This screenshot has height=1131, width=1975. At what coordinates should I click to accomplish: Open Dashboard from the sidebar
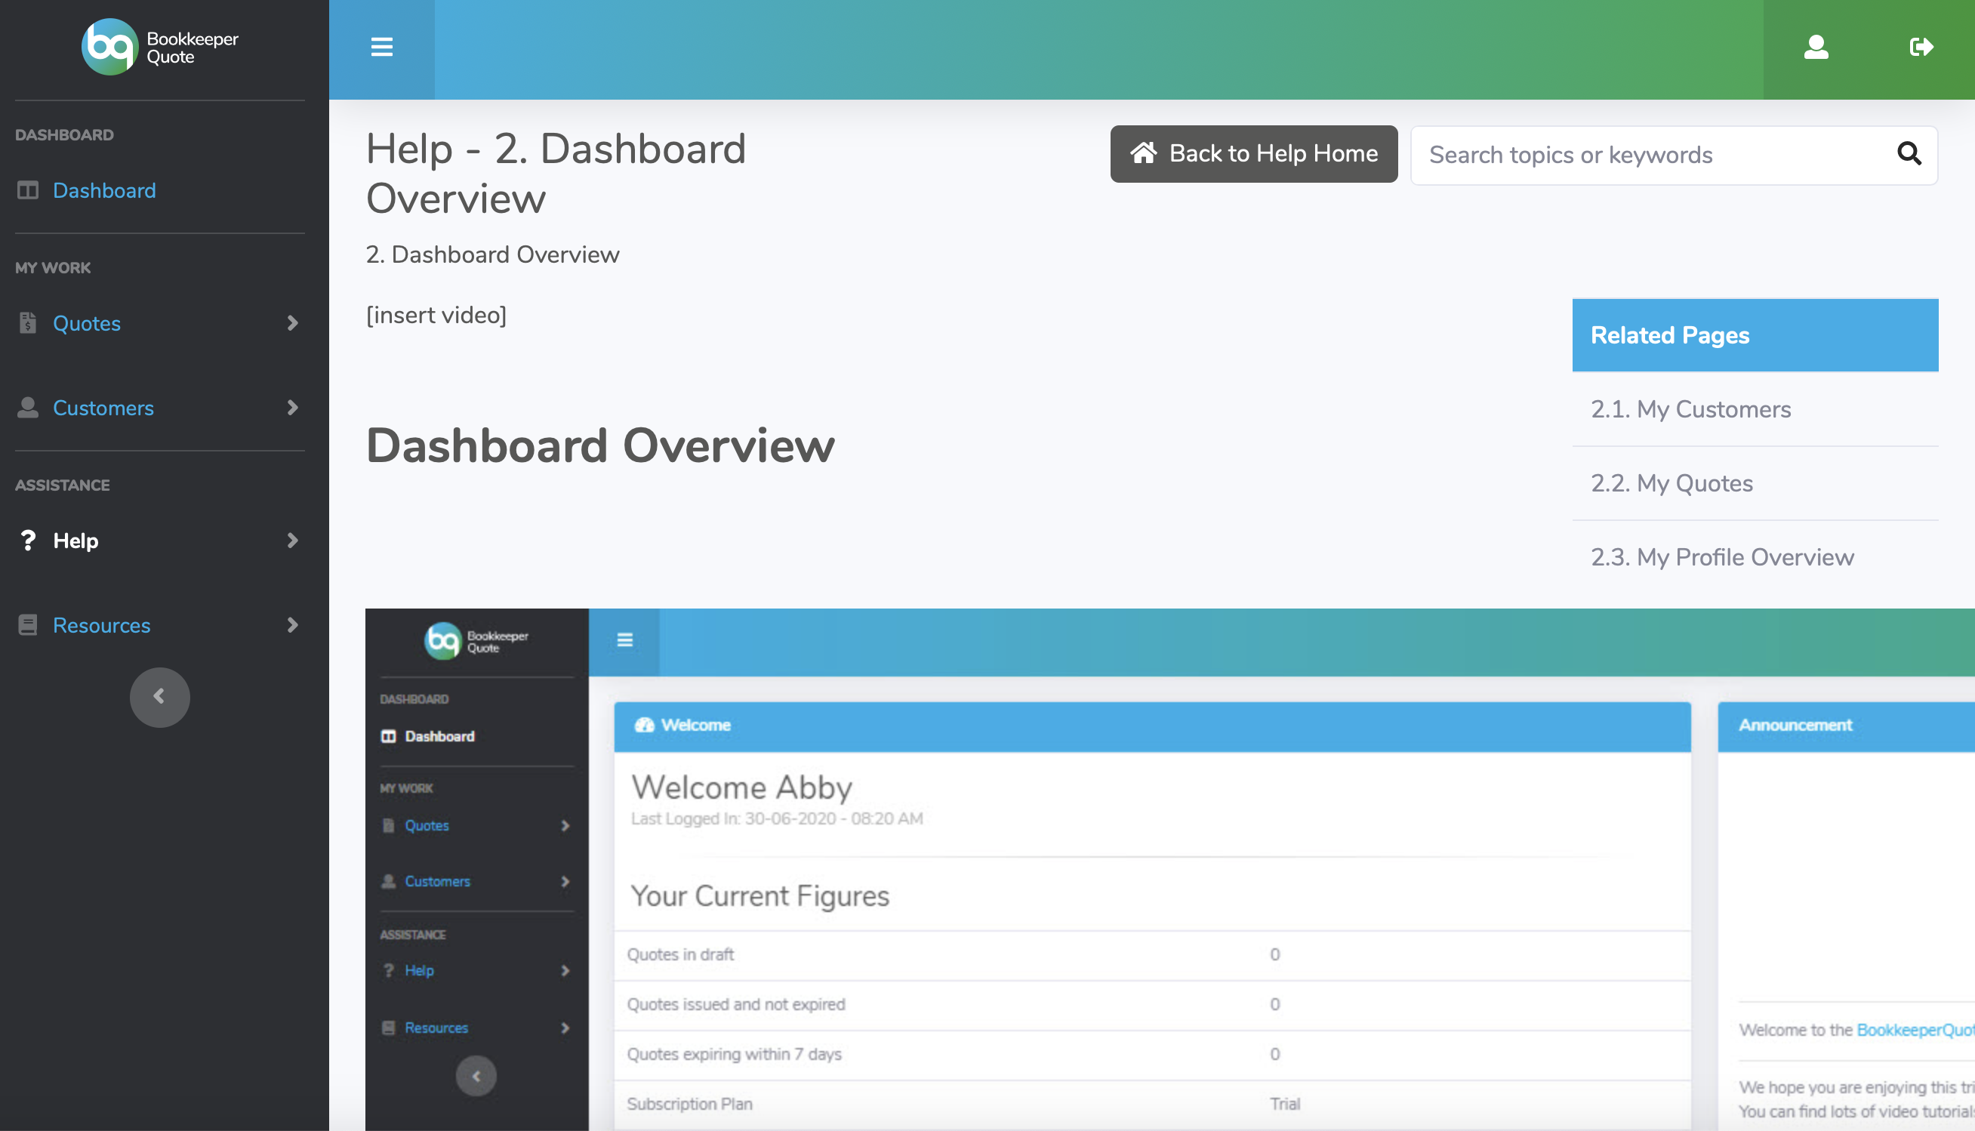click(104, 190)
